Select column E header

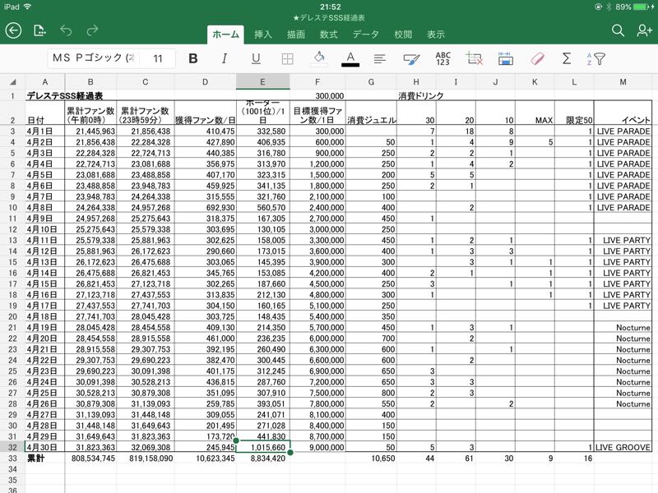click(262, 82)
